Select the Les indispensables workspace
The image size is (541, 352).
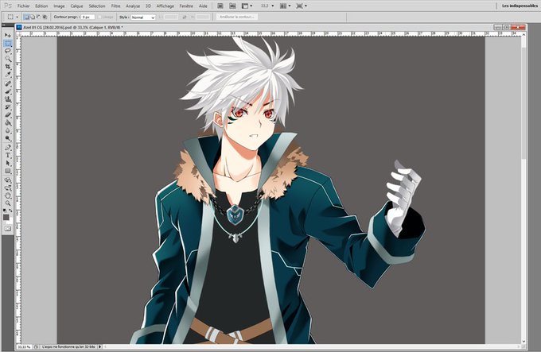tap(520, 6)
